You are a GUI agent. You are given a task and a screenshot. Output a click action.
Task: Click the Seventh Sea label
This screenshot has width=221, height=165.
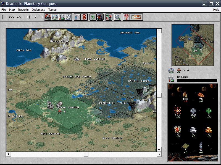click(x=130, y=32)
